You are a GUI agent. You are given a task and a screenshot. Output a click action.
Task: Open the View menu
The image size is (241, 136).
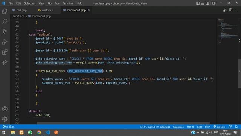pos(41,3)
